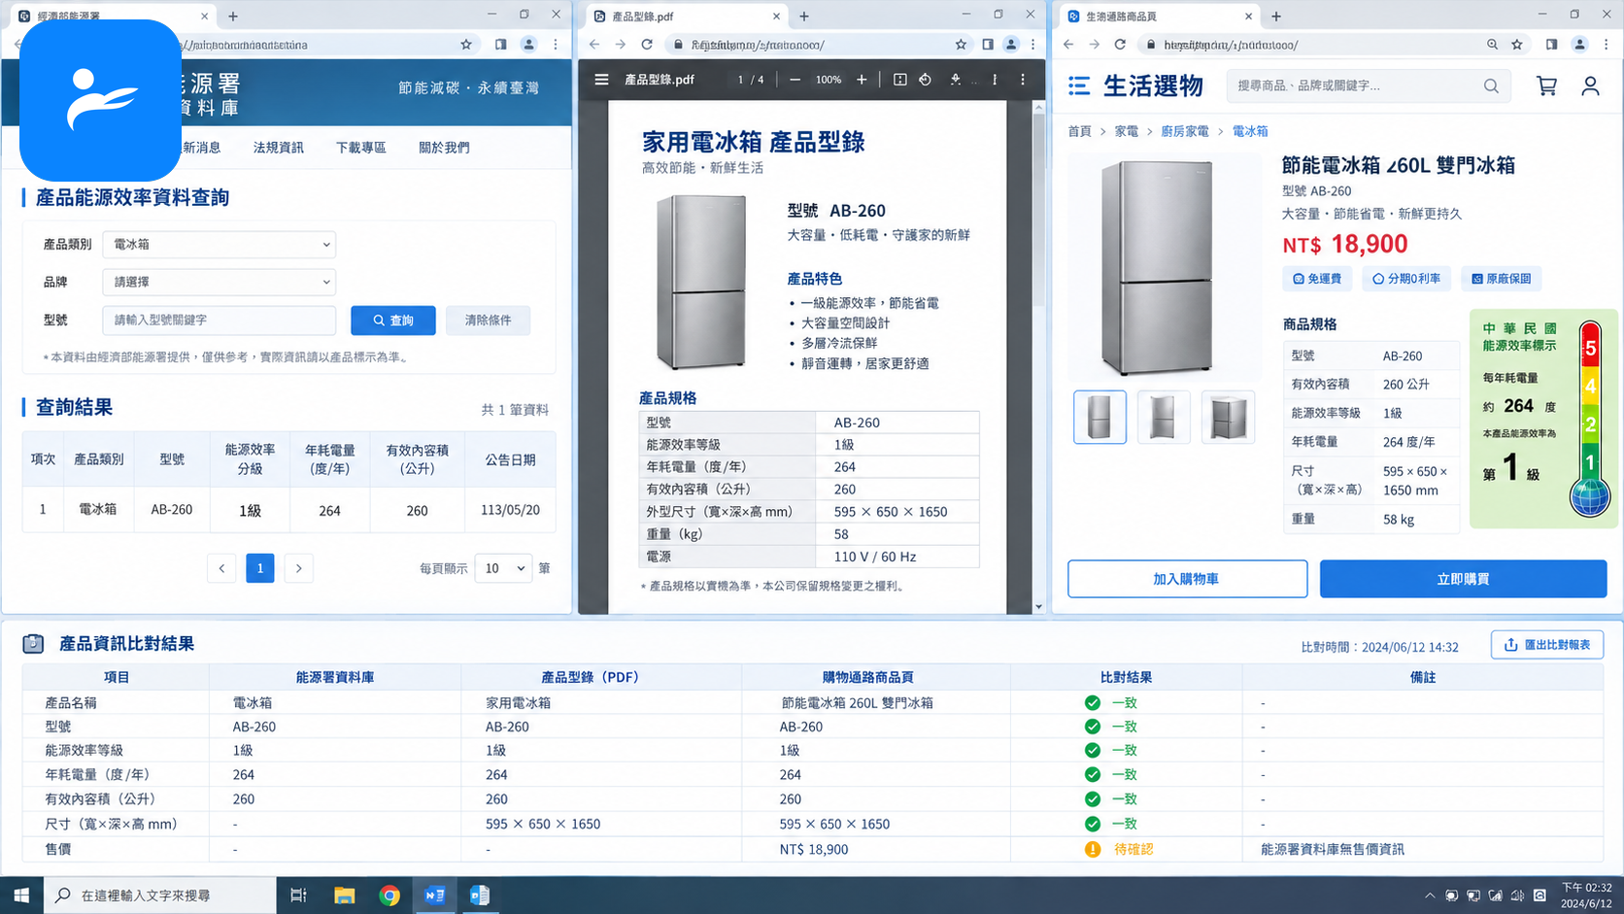Open PDF viewer more-options dots at toolbar end
The height and width of the screenshot is (914, 1624).
click(x=1023, y=80)
